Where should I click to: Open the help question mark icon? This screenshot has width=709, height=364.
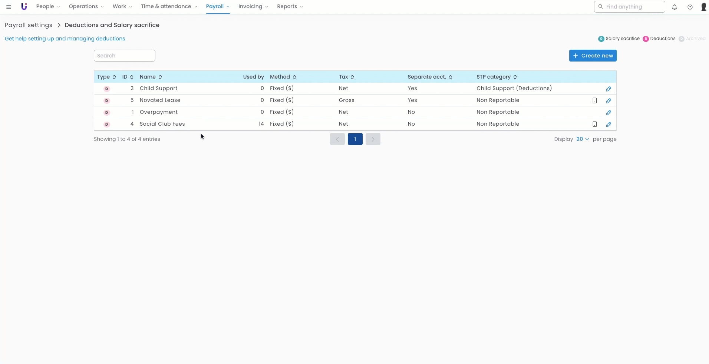click(x=690, y=7)
